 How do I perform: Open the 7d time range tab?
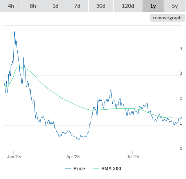(77, 6)
